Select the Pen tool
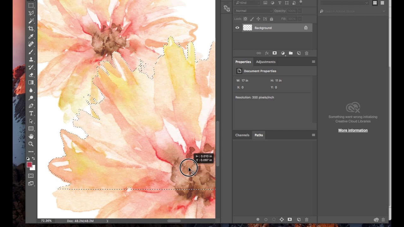 [31, 106]
